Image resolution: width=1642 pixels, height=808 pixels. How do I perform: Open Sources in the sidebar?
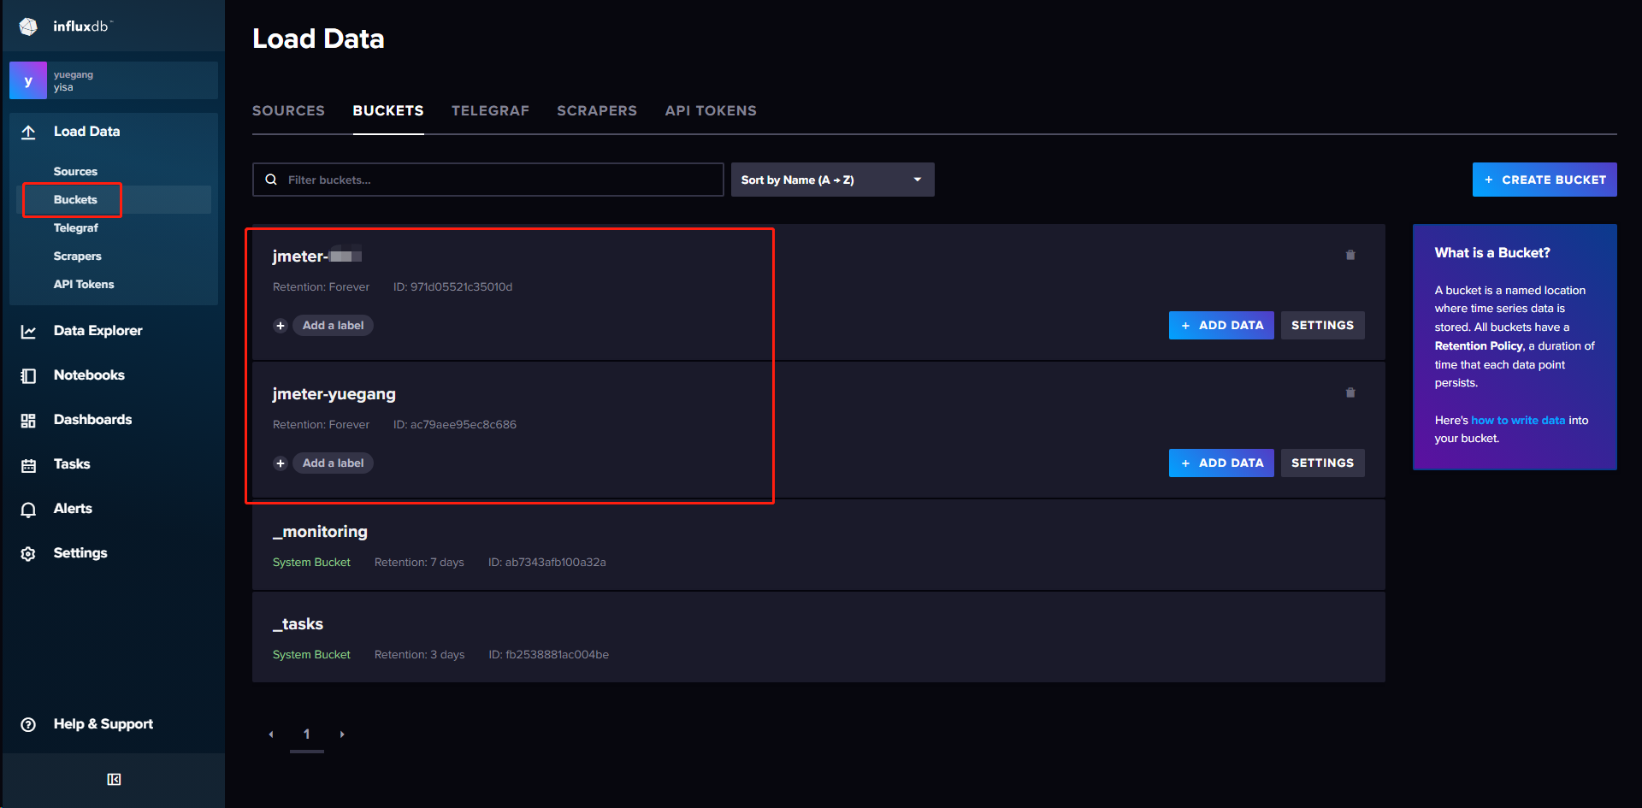(x=75, y=172)
